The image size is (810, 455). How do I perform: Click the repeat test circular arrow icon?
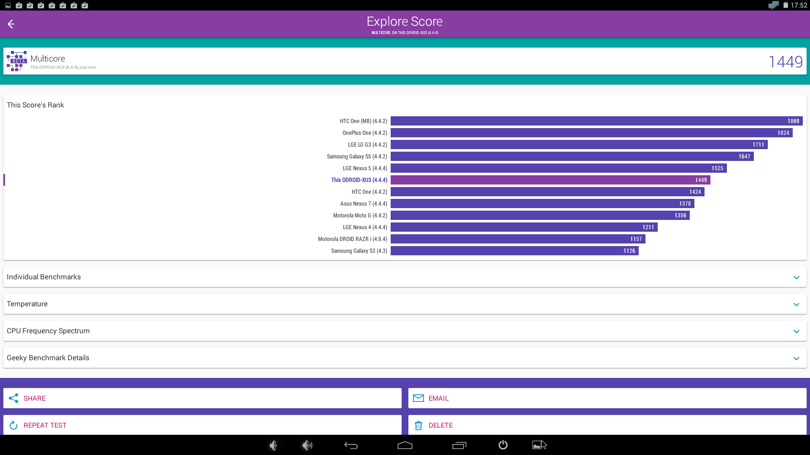pos(13,425)
